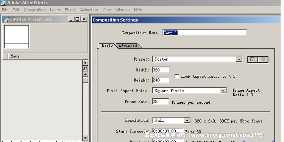Open the Effect menu
The image size is (284, 142).
[x=70, y=10]
